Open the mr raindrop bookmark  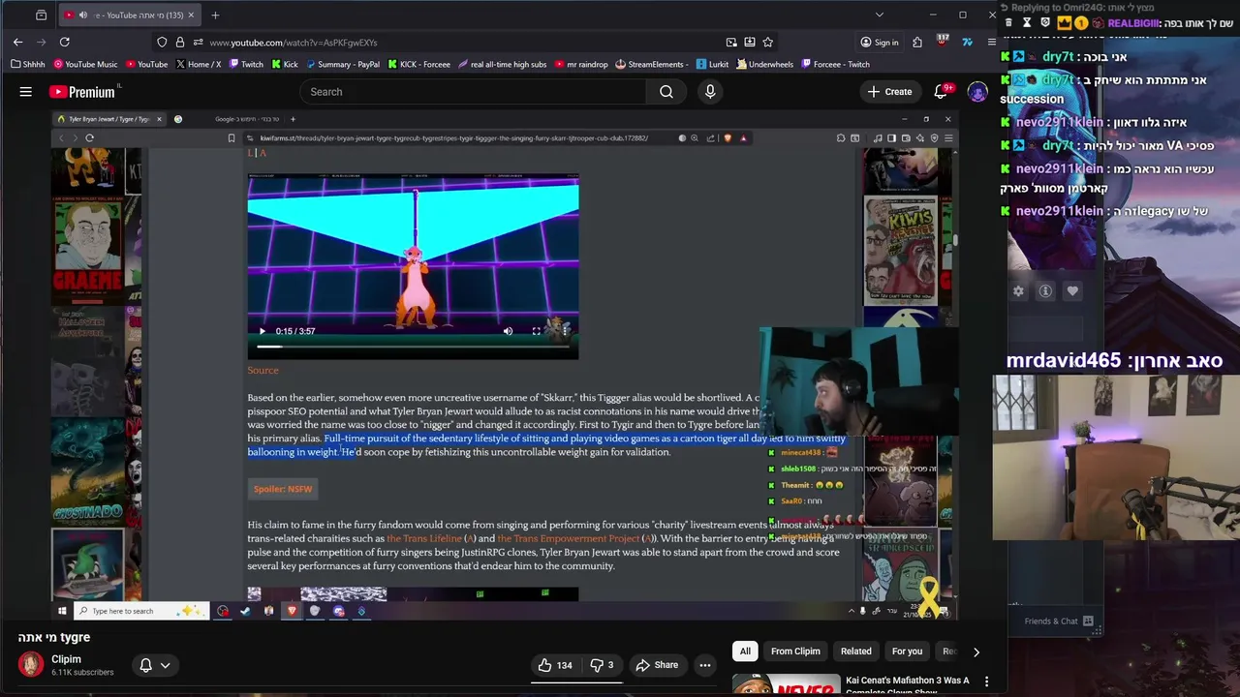[x=581, y=65]
